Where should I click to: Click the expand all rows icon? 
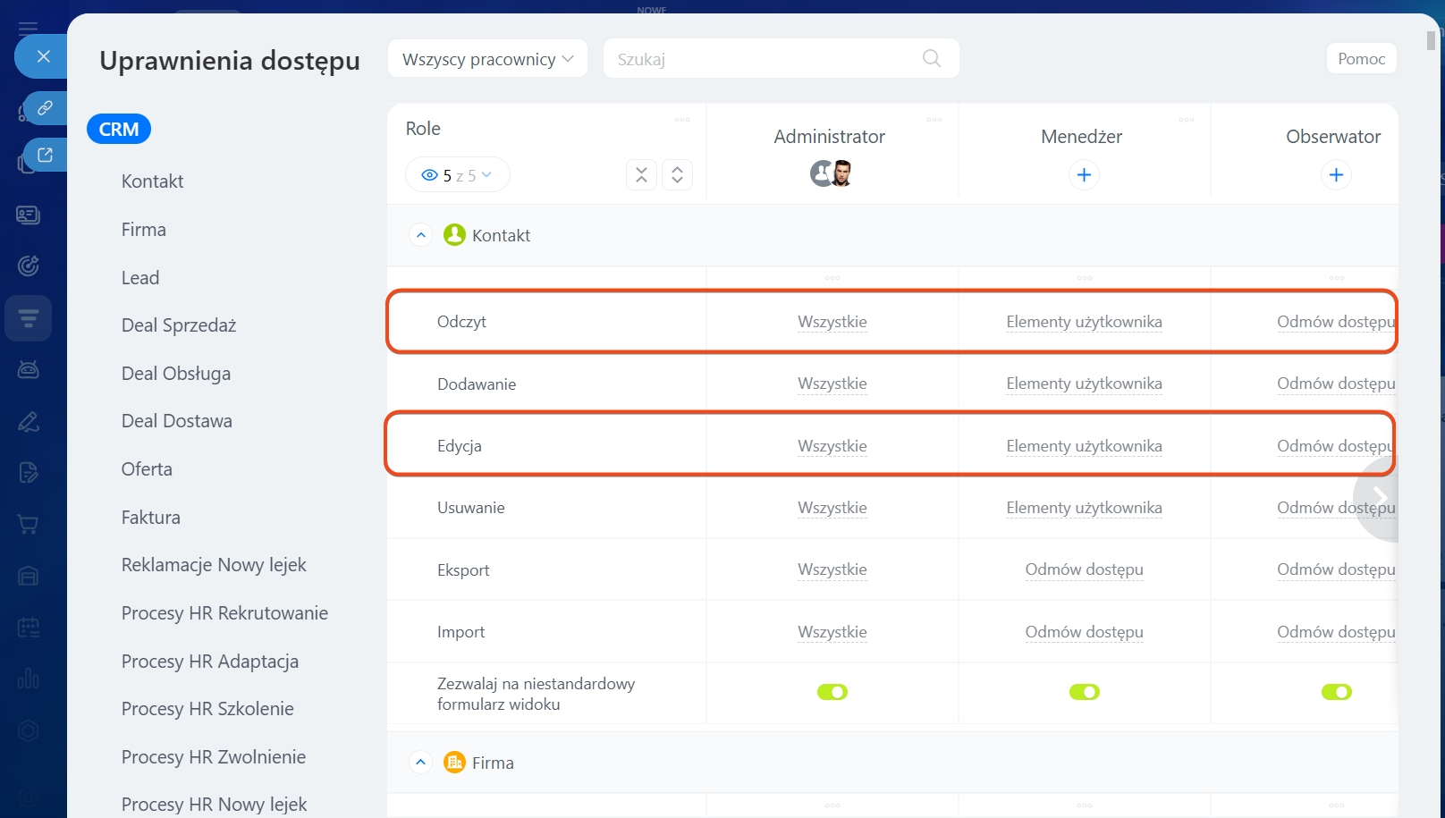click(x=677, y=175)
